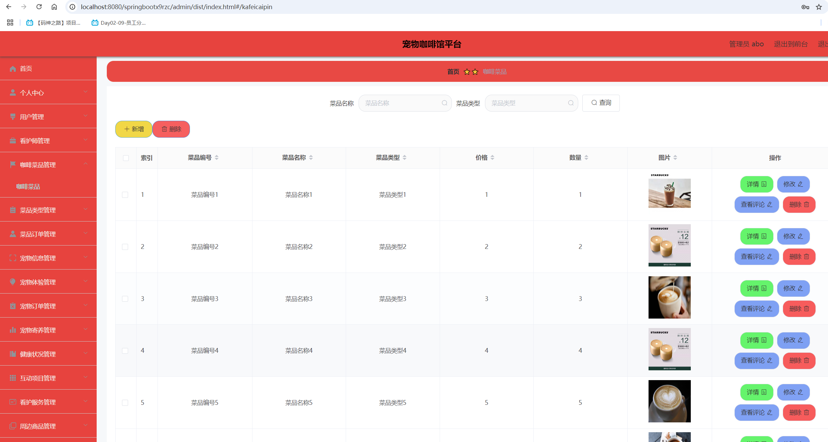The height and width of the screenshot is (442, 828).
Task: Click the flag icon beside 咖啡菜品管理
Action: [x=13, y=165]
